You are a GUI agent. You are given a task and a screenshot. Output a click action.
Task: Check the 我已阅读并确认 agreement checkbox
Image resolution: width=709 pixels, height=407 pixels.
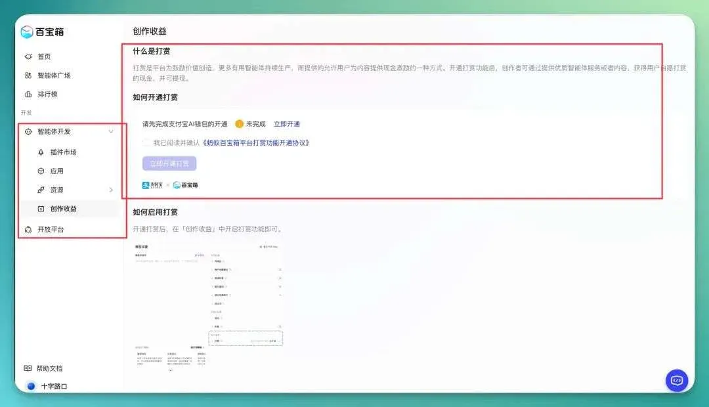[x=146, y=143]
